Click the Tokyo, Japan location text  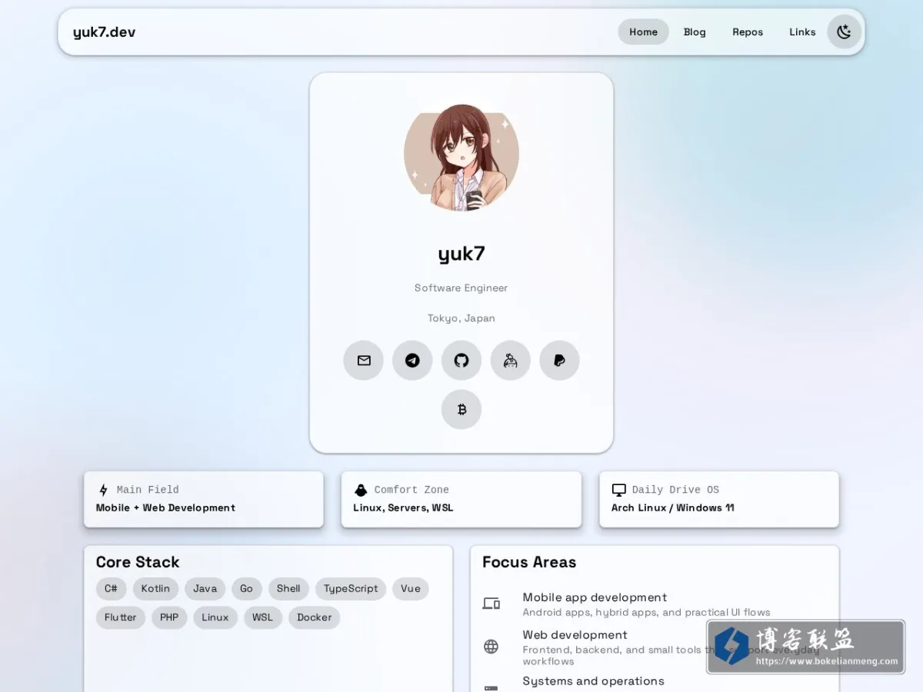tap(461, 318)
